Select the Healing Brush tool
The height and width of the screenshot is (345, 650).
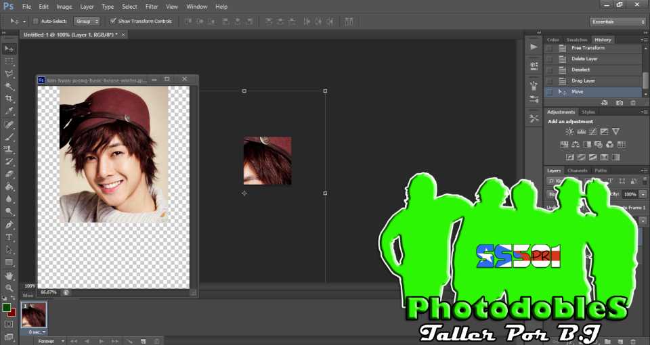click(x=9, y=124)
